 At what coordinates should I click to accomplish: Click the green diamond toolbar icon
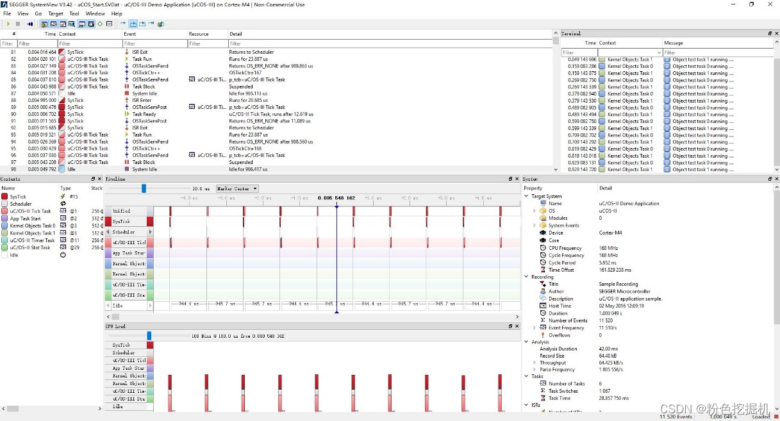pos(100,24)
